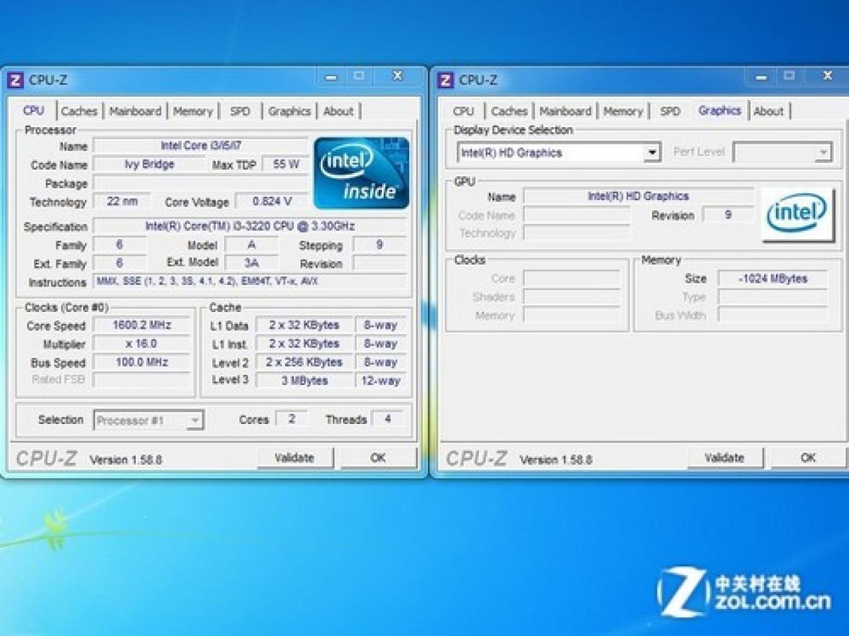Click the Stepping value 9
Screen dimensions: 849x636
tap(379, 244)
